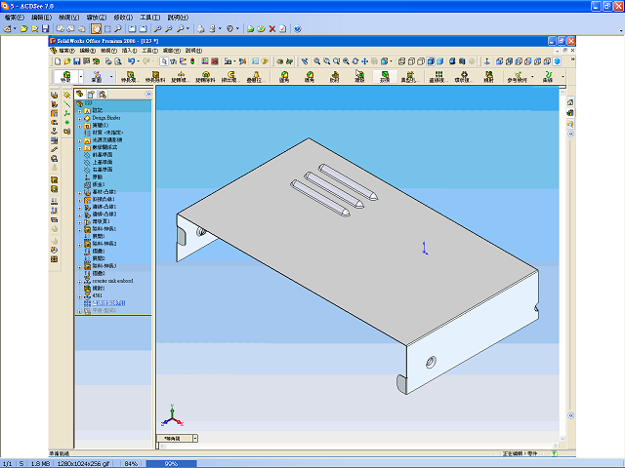The image size is (625, 468).
Task: Switch to FeatureManager design tree tab
Action: pos(80,94)
